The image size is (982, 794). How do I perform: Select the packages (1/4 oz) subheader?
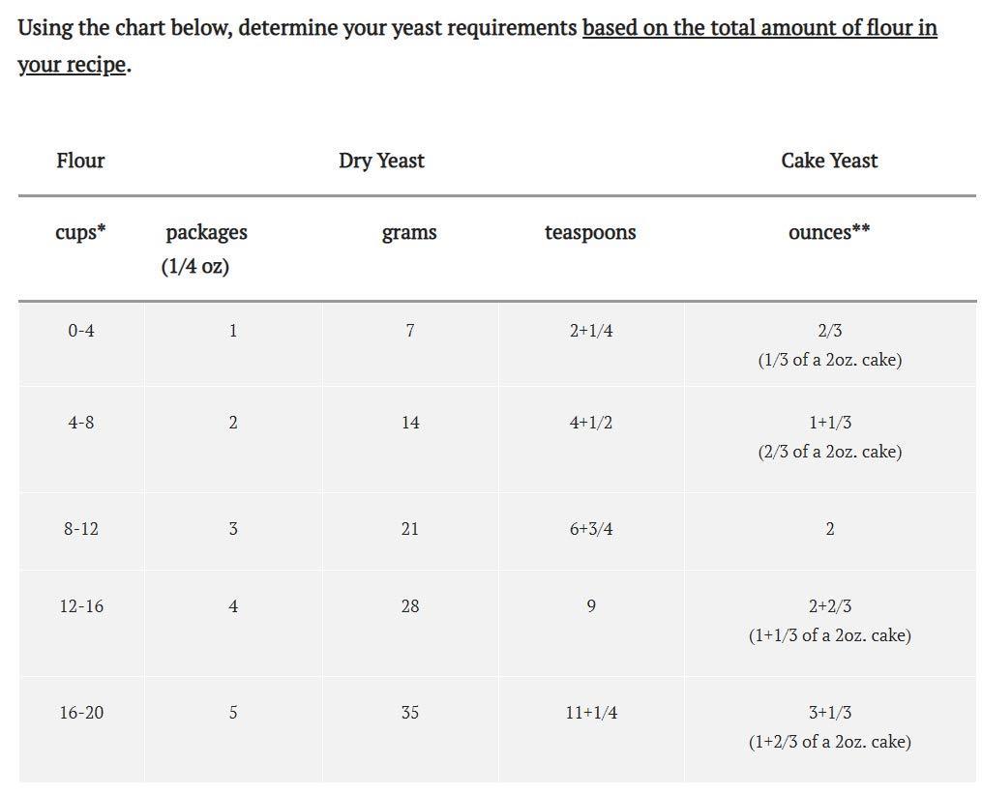(205, 249)
